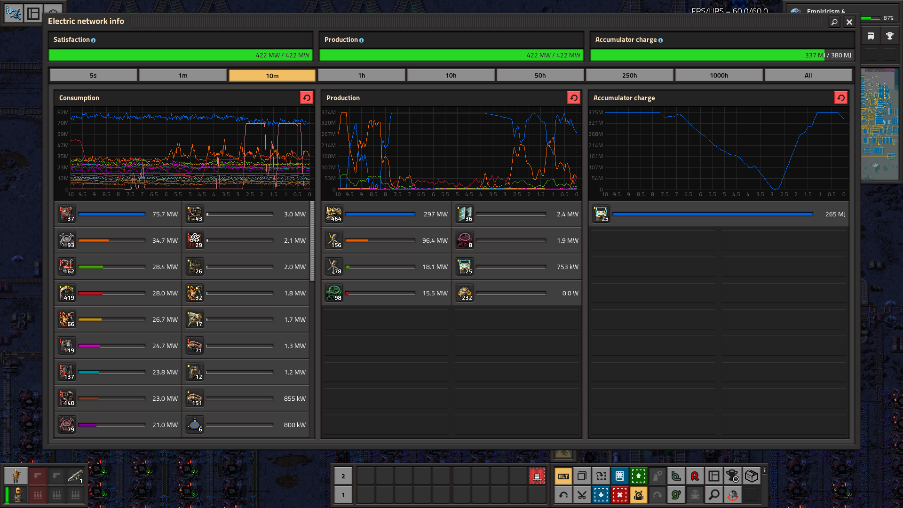Toggle the ALT mode button

click(563, 476)
